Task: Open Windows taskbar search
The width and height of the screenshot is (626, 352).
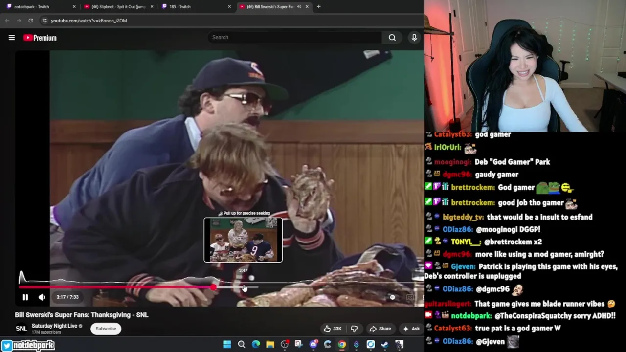Action: pyautogui.click(x=241, y=345)
